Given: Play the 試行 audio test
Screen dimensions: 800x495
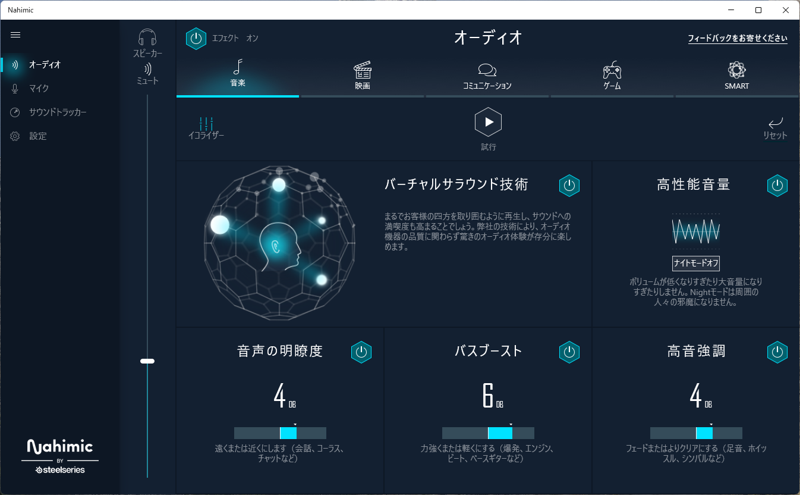Looking at the screenshot, I should point(489,122).
